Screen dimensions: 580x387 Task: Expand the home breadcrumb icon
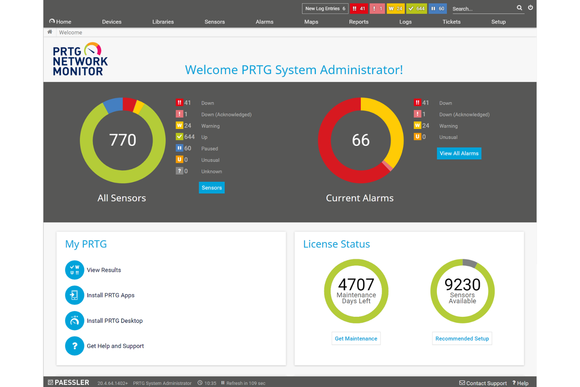pos(50,32)
